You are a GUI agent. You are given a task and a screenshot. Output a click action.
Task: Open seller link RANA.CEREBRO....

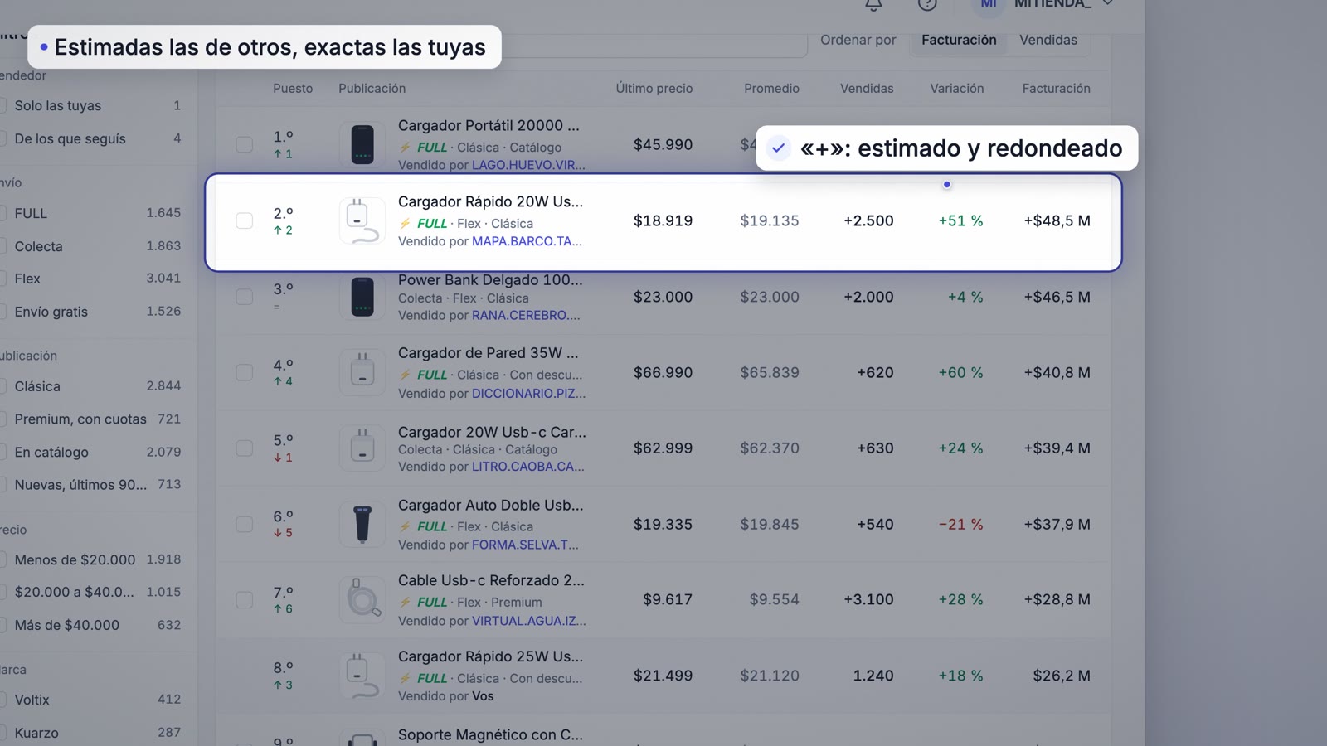(x=526, y=315)
